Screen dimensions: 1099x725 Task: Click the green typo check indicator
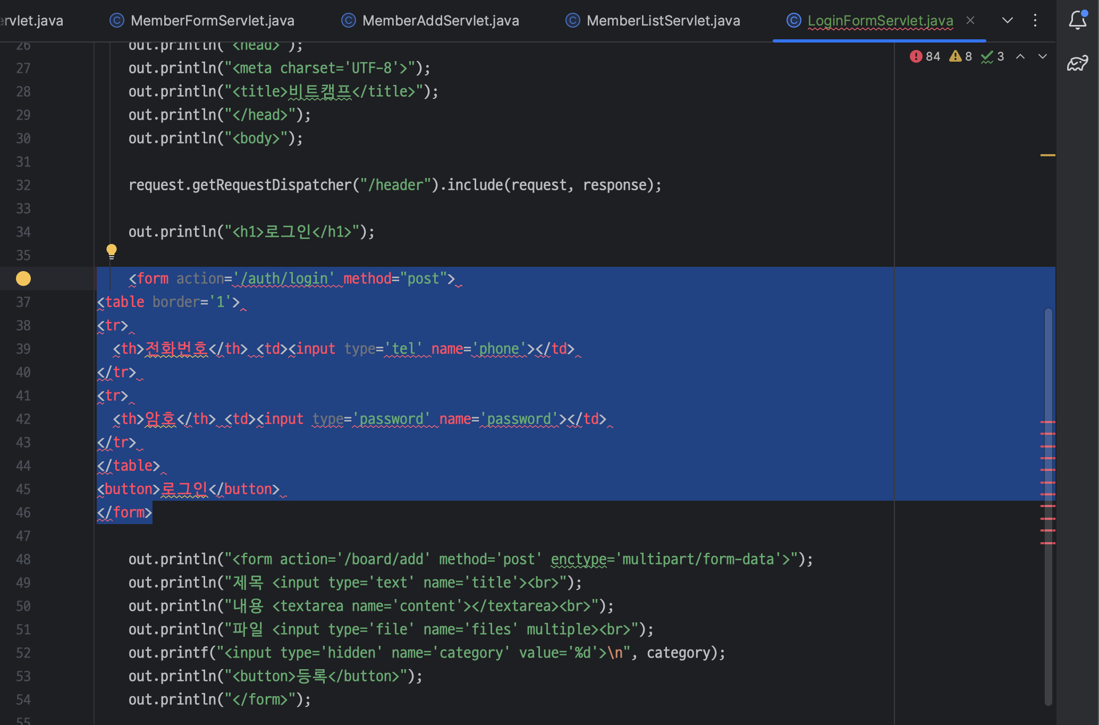993,56
